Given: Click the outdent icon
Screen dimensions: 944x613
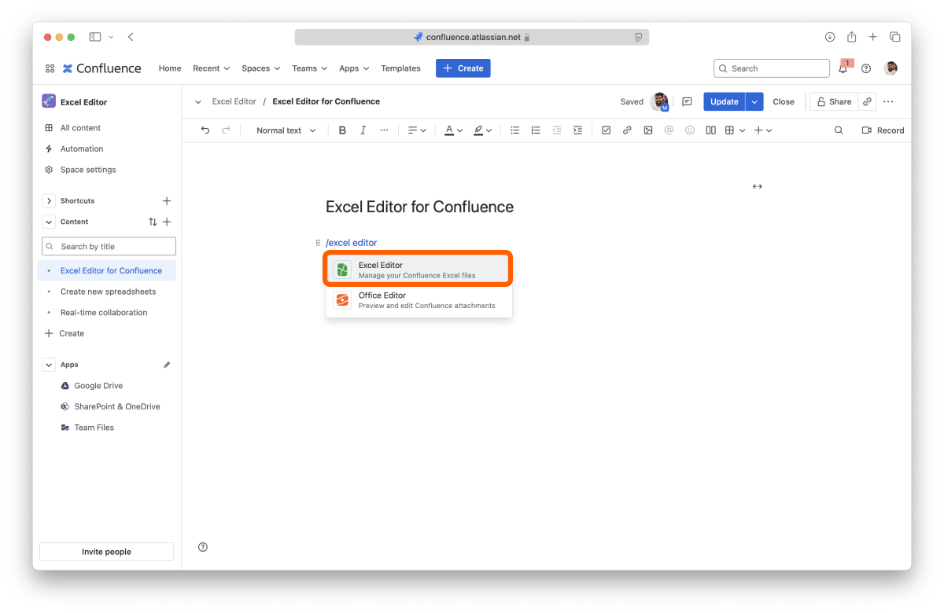Looking at the screenshot, I should (x=557, y=130).
